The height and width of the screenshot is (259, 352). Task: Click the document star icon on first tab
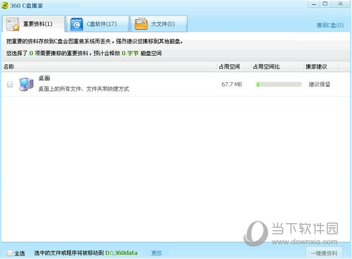(x=13, y=24)
